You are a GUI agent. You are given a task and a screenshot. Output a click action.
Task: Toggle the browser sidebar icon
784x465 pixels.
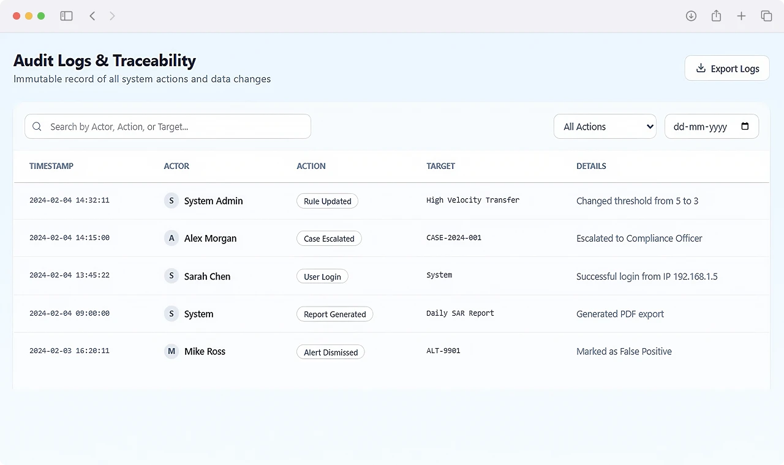click(66, 16)
